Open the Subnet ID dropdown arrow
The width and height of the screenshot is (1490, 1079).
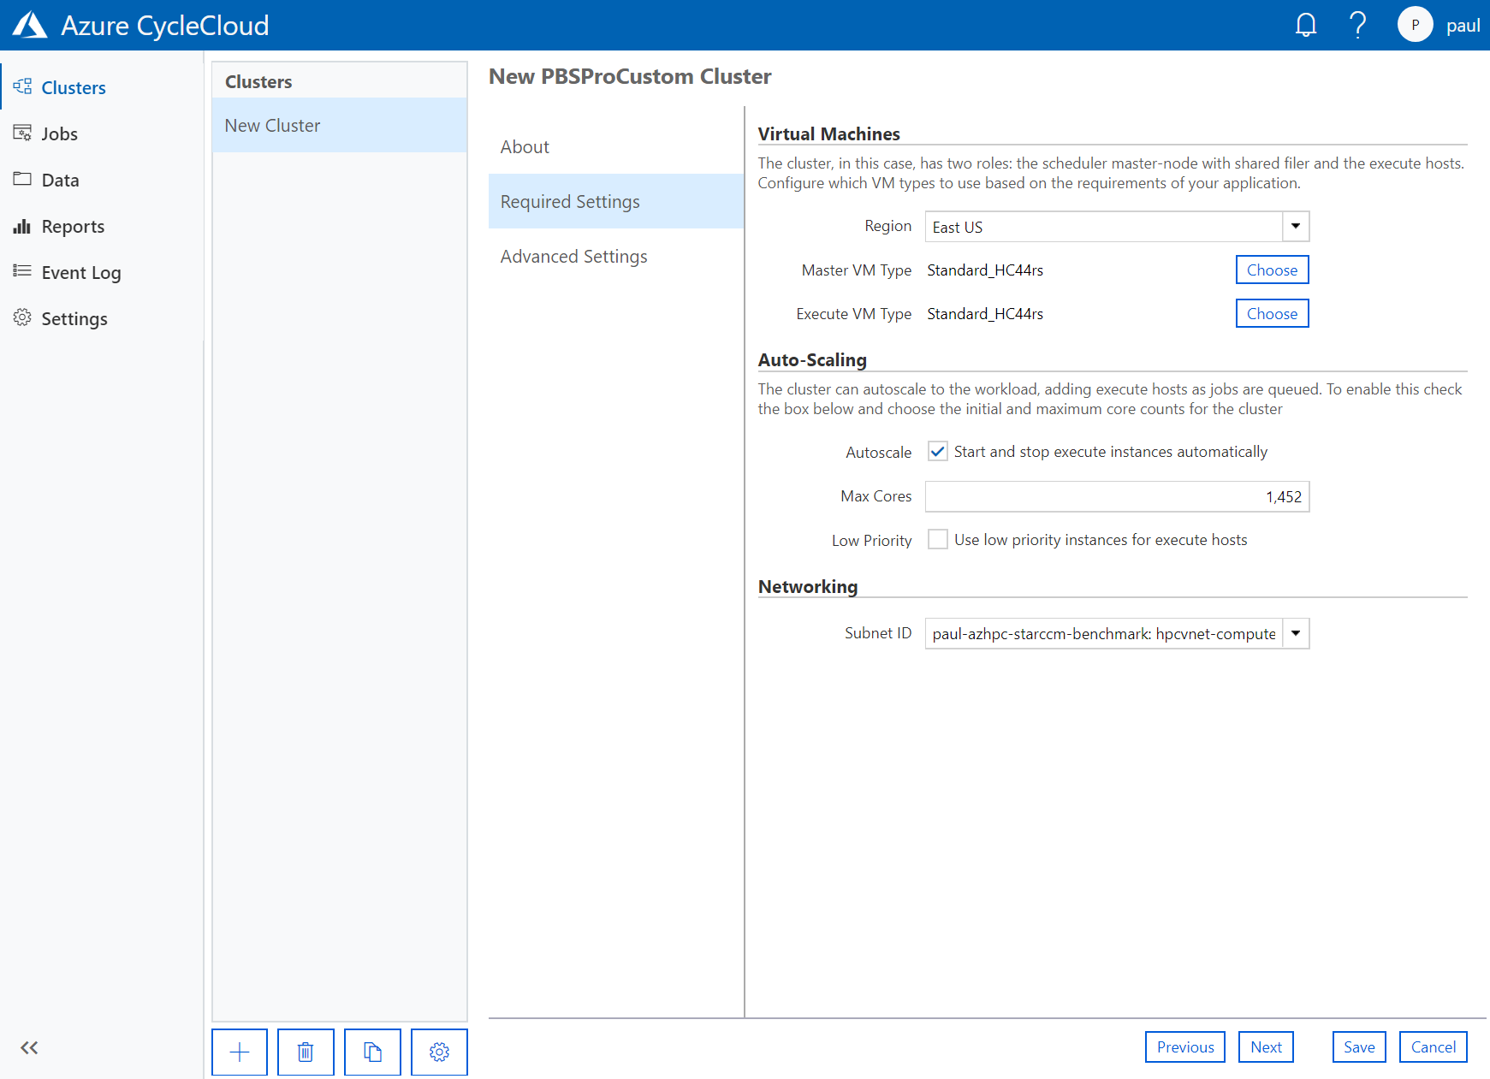[x=1296, y=633]
